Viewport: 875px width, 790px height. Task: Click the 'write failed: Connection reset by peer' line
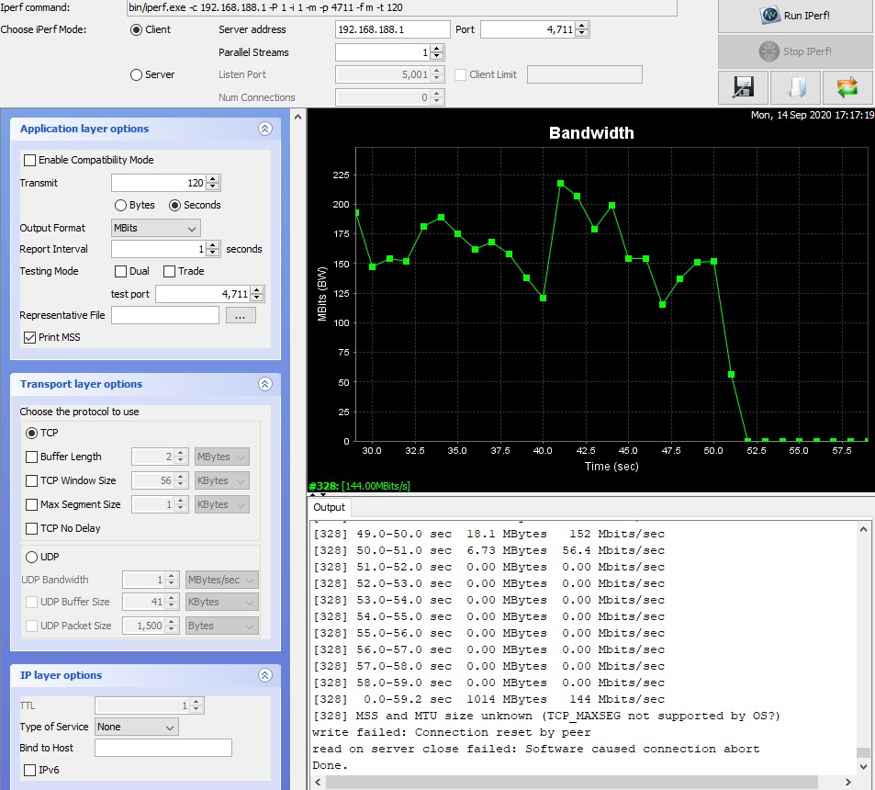(452, 732)
